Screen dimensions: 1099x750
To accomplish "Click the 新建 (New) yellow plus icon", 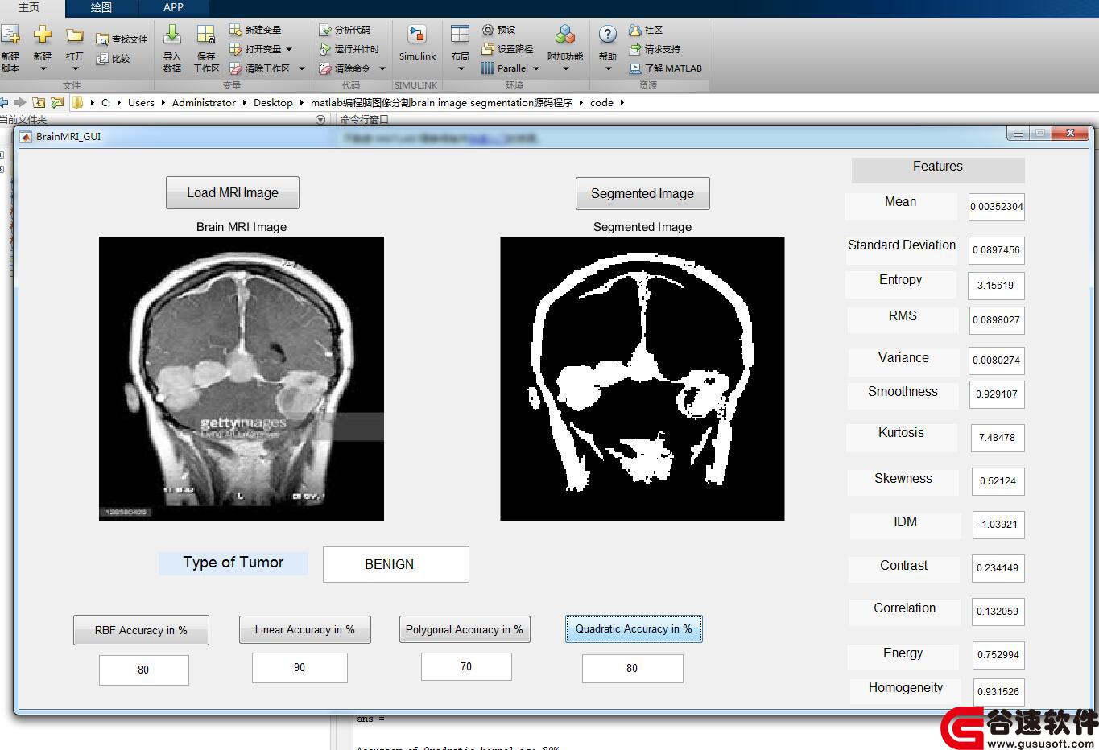I will click(x=43, y=35).
